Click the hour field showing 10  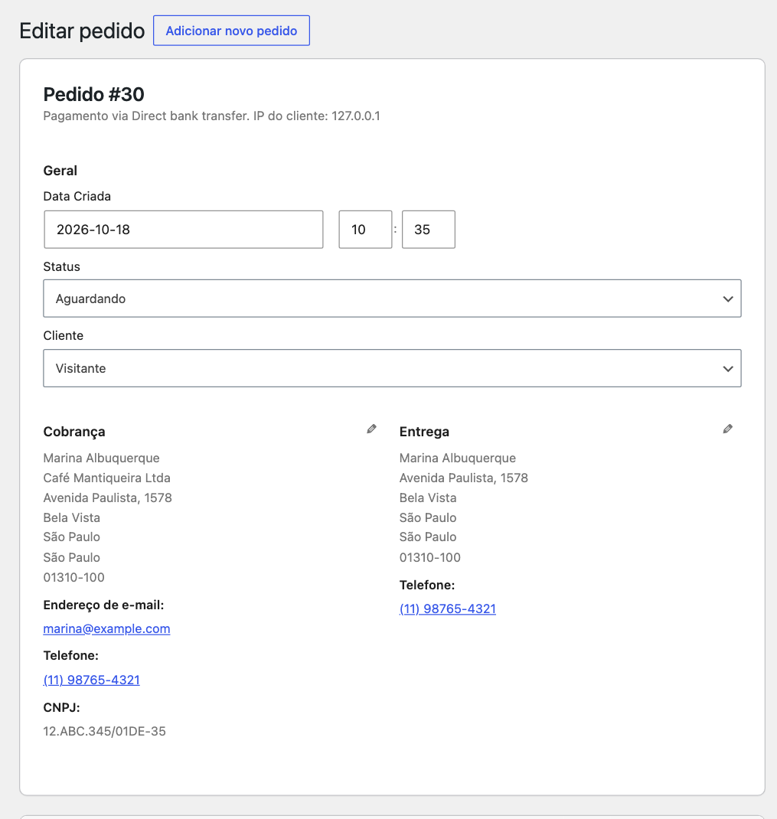click(x=365, y=230)
